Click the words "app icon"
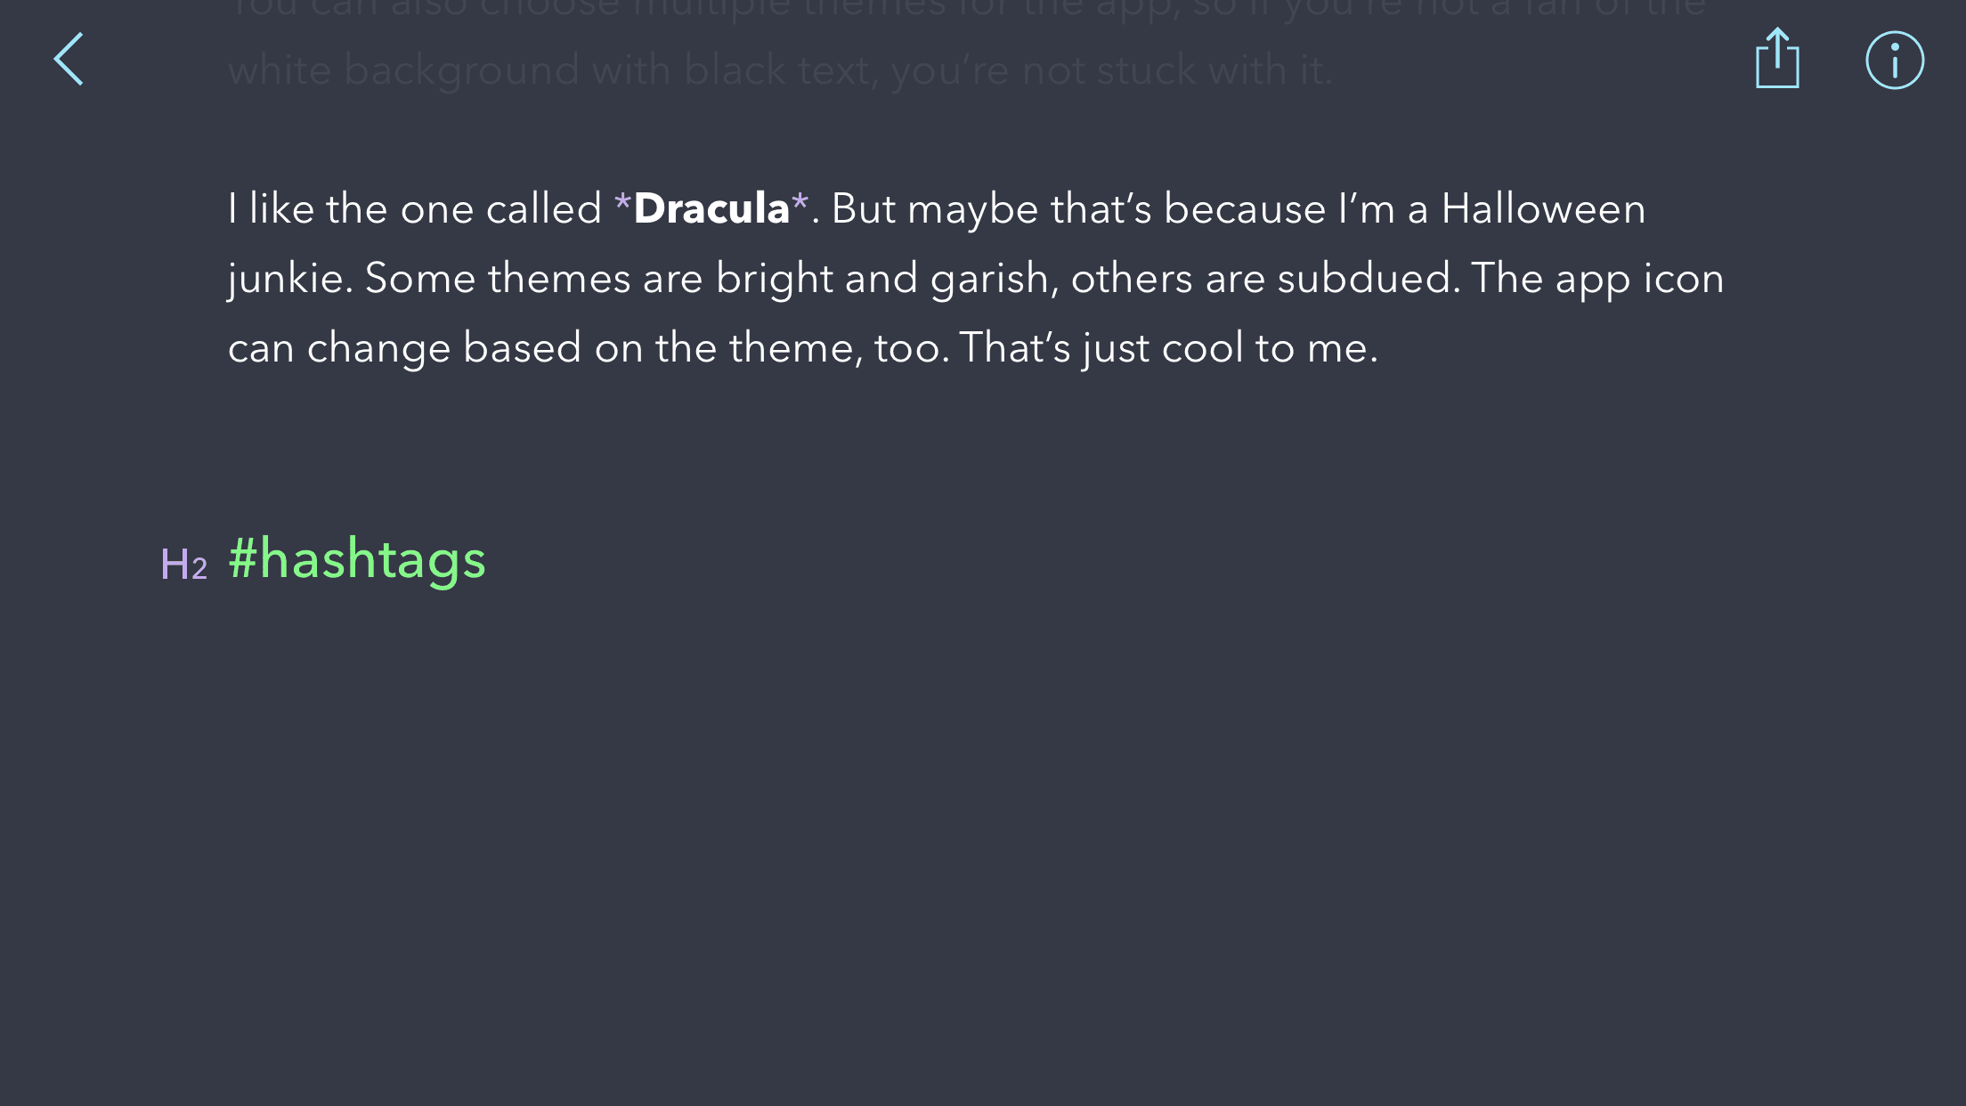The height and width of the screenshot is (1106, 1966). point(1639,279)
